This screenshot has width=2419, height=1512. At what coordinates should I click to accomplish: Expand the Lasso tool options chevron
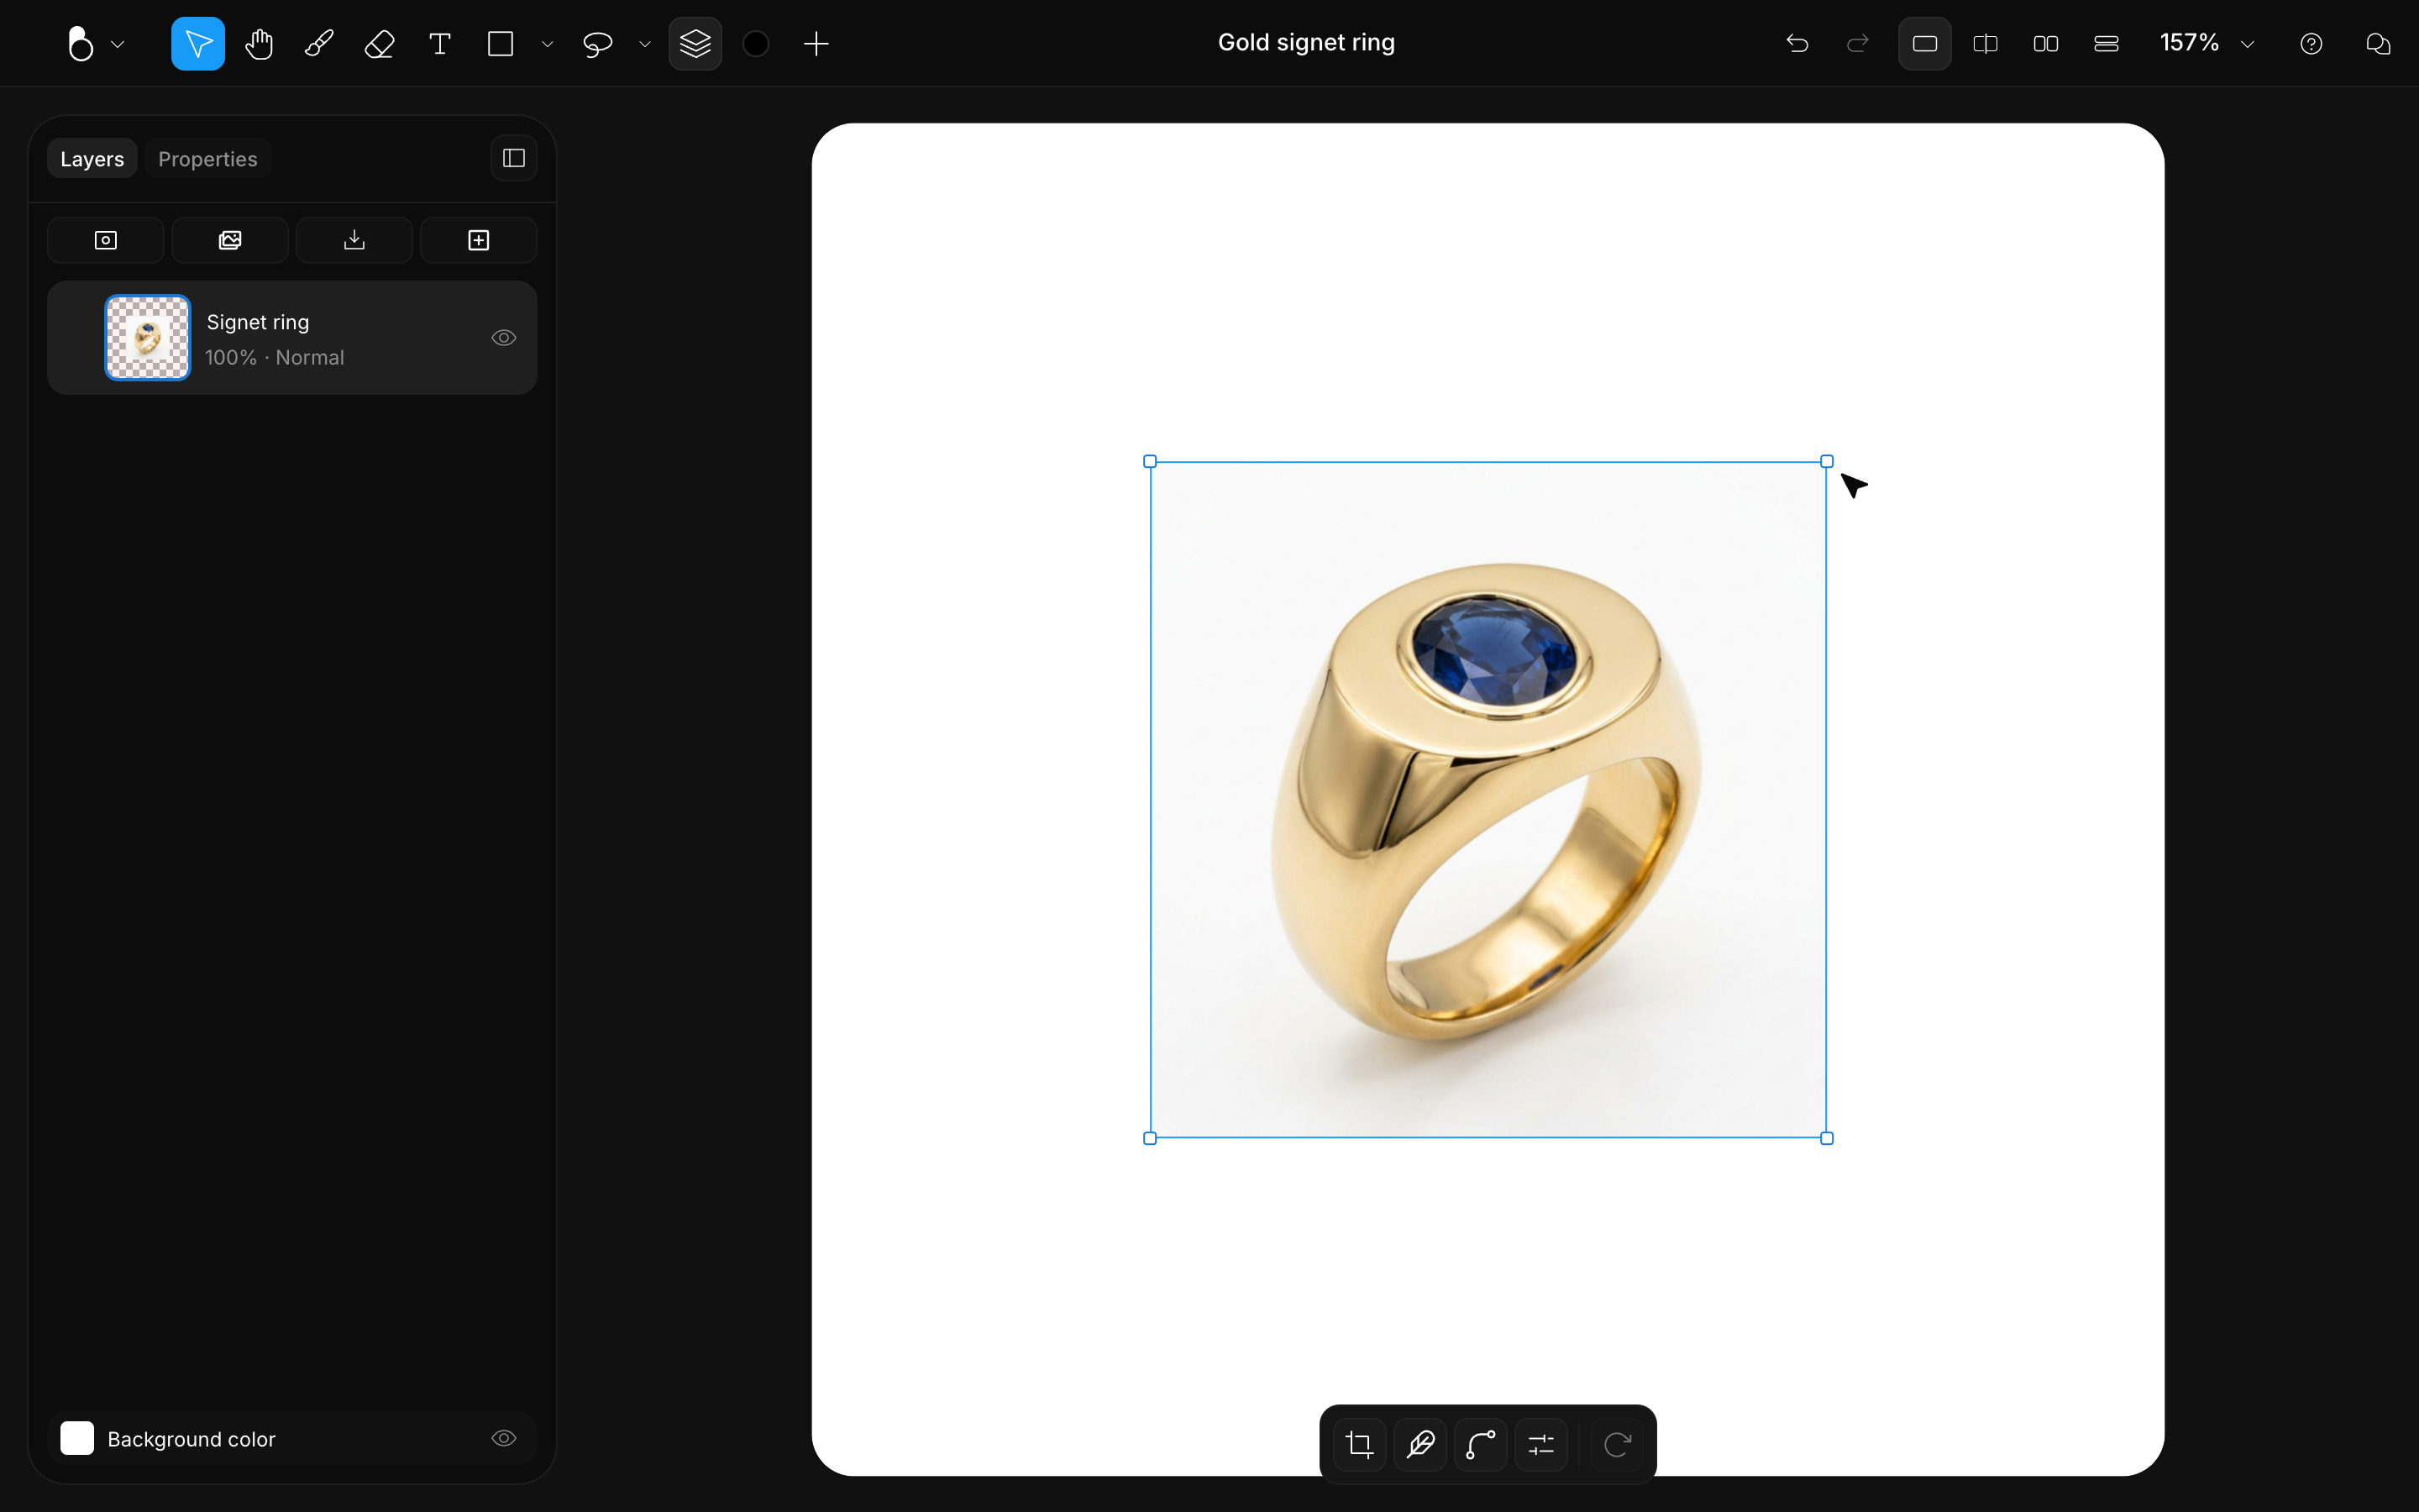645,45
